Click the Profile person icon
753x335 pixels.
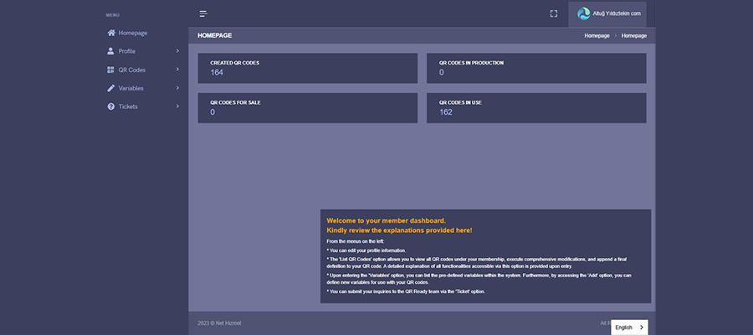pos(111,51)
